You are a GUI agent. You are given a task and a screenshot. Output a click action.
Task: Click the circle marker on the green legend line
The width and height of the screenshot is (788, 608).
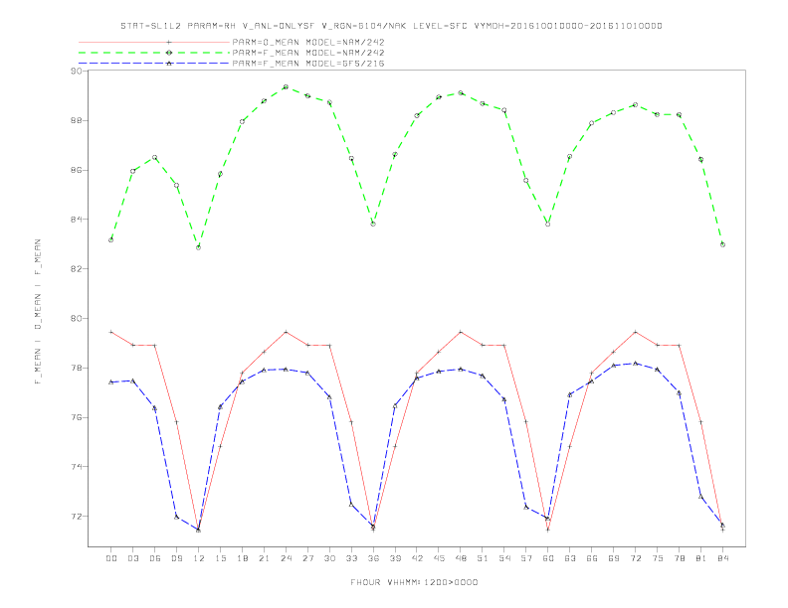coord(169,53)
